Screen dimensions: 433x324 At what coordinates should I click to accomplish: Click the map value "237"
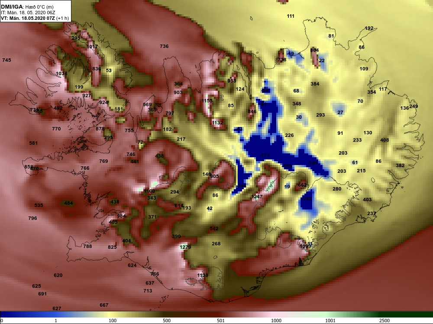372,213
